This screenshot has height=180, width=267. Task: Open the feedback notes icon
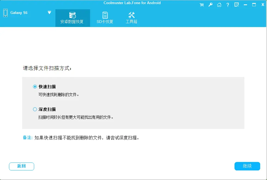click(x=236, y=5)
